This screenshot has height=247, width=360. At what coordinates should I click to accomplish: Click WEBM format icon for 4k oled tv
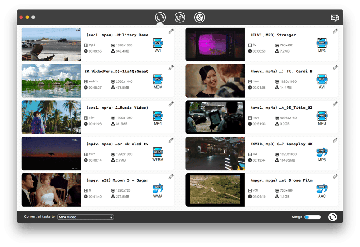(x=157, y=153)
